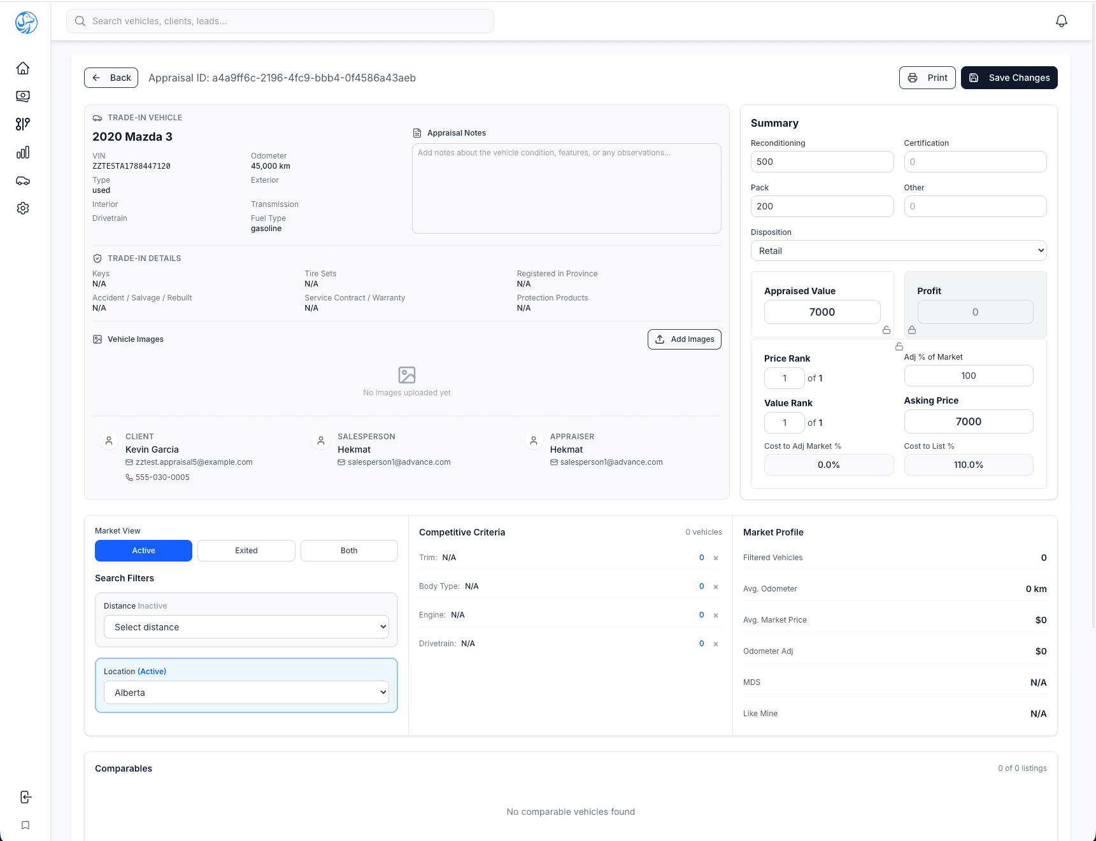
Task: Switch to Exited market view
Action: (x=246, y=551)
